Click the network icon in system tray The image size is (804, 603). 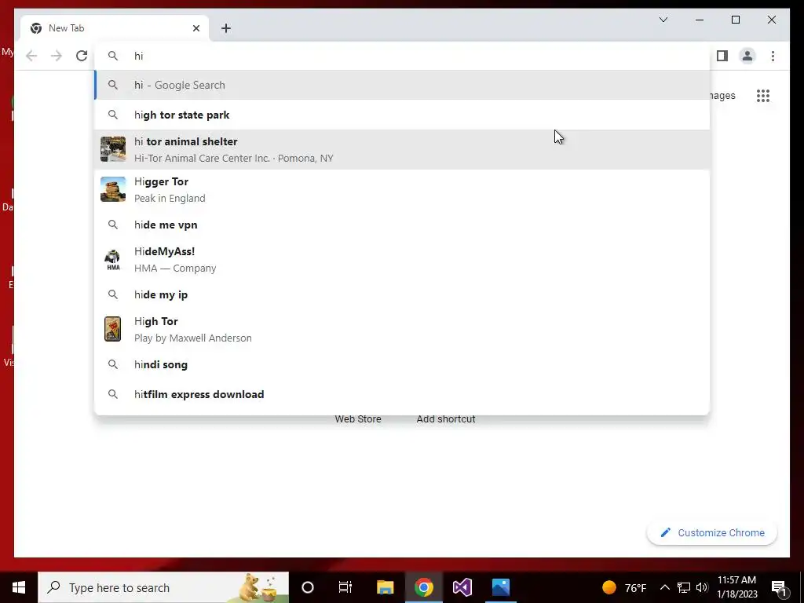point(684,587)
